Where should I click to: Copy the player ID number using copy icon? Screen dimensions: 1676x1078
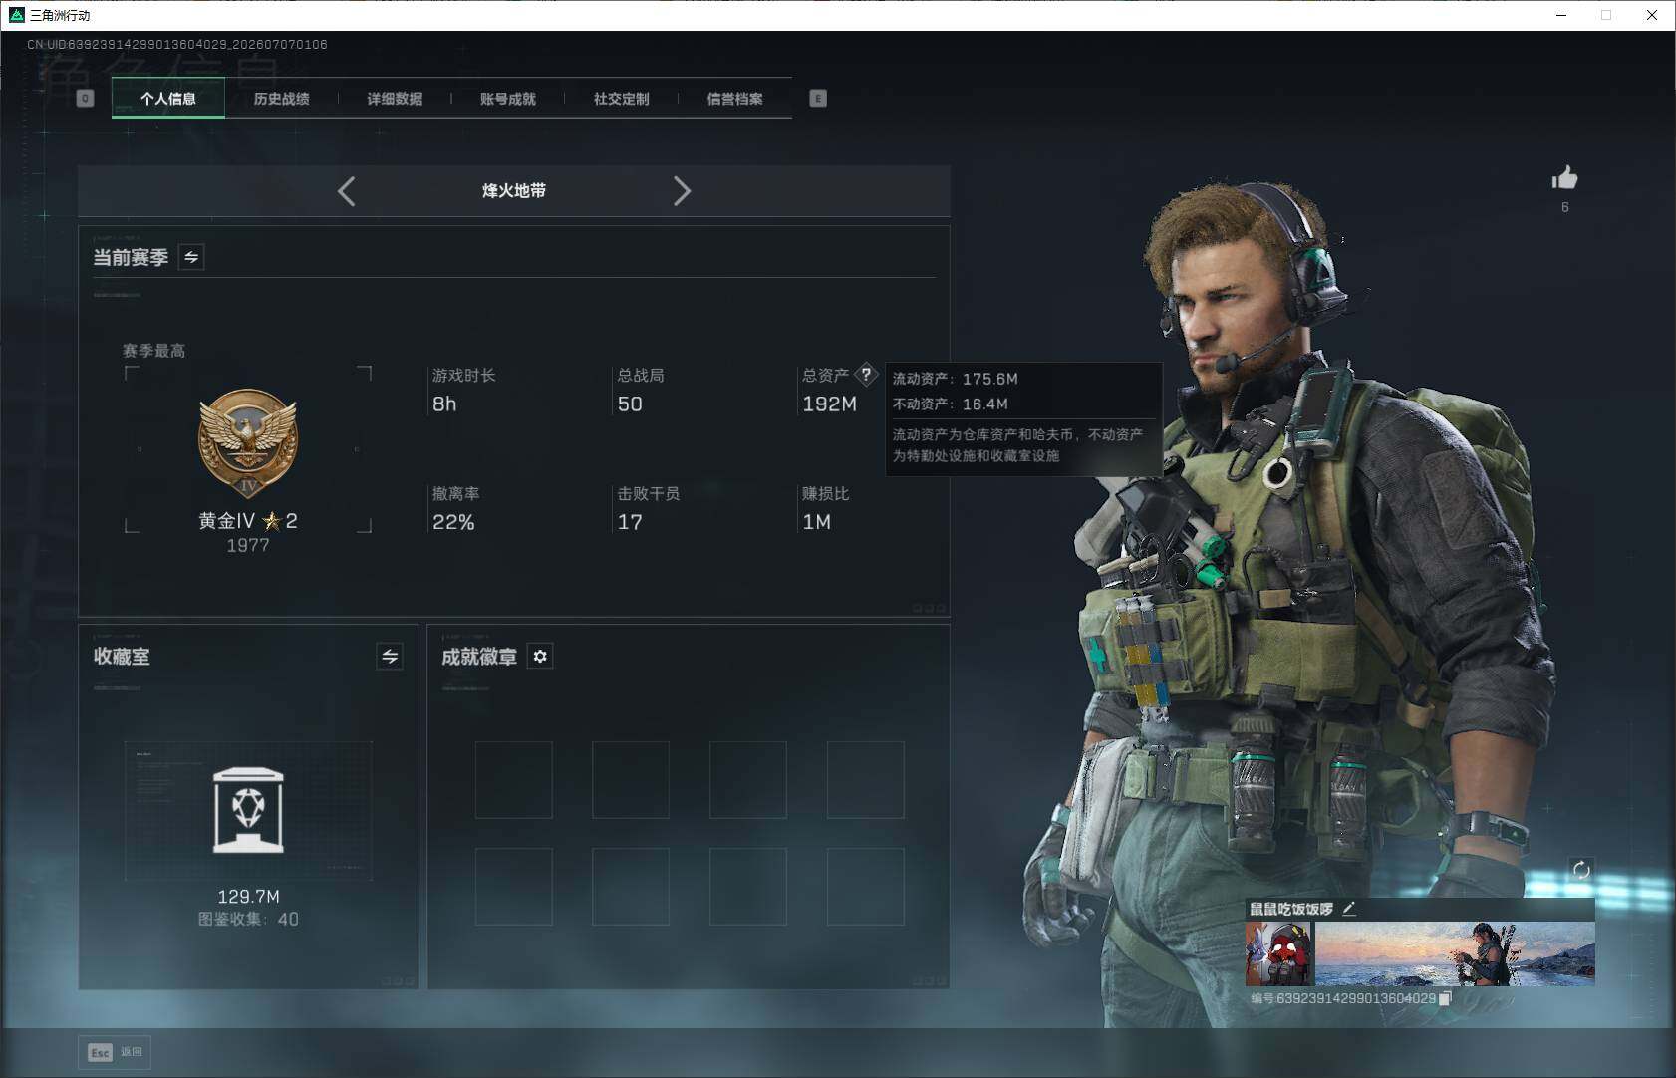point(1446,998)
